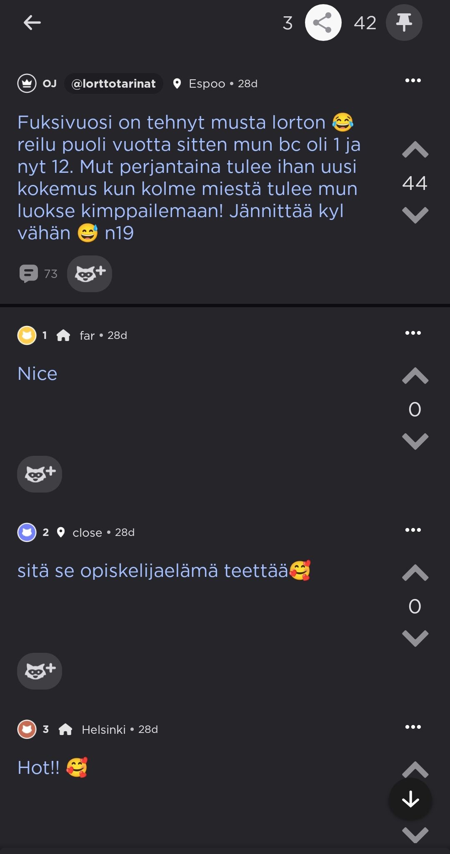
Task: Open three-dot menu for "Nice" reply
Action: (413, 333)
